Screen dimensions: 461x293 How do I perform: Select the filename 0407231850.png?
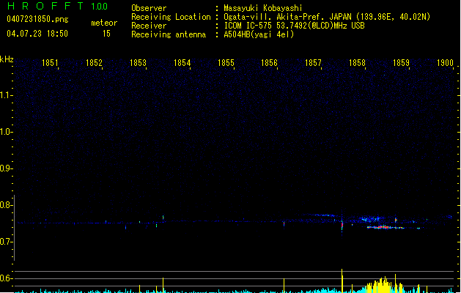pos(37,19)
